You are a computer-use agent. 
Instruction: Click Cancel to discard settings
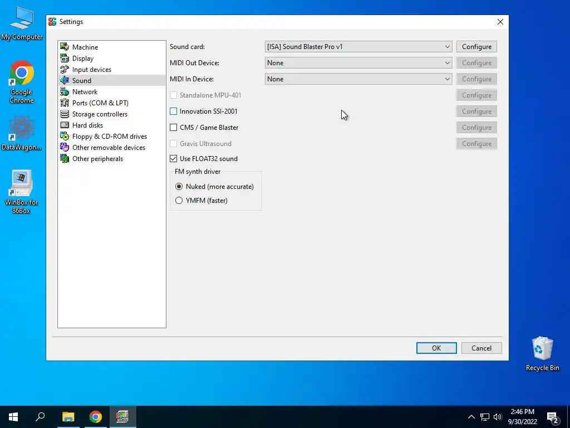tap(481, 348)
